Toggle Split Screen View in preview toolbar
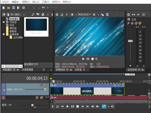151x113 pixels. click(72, 15)
